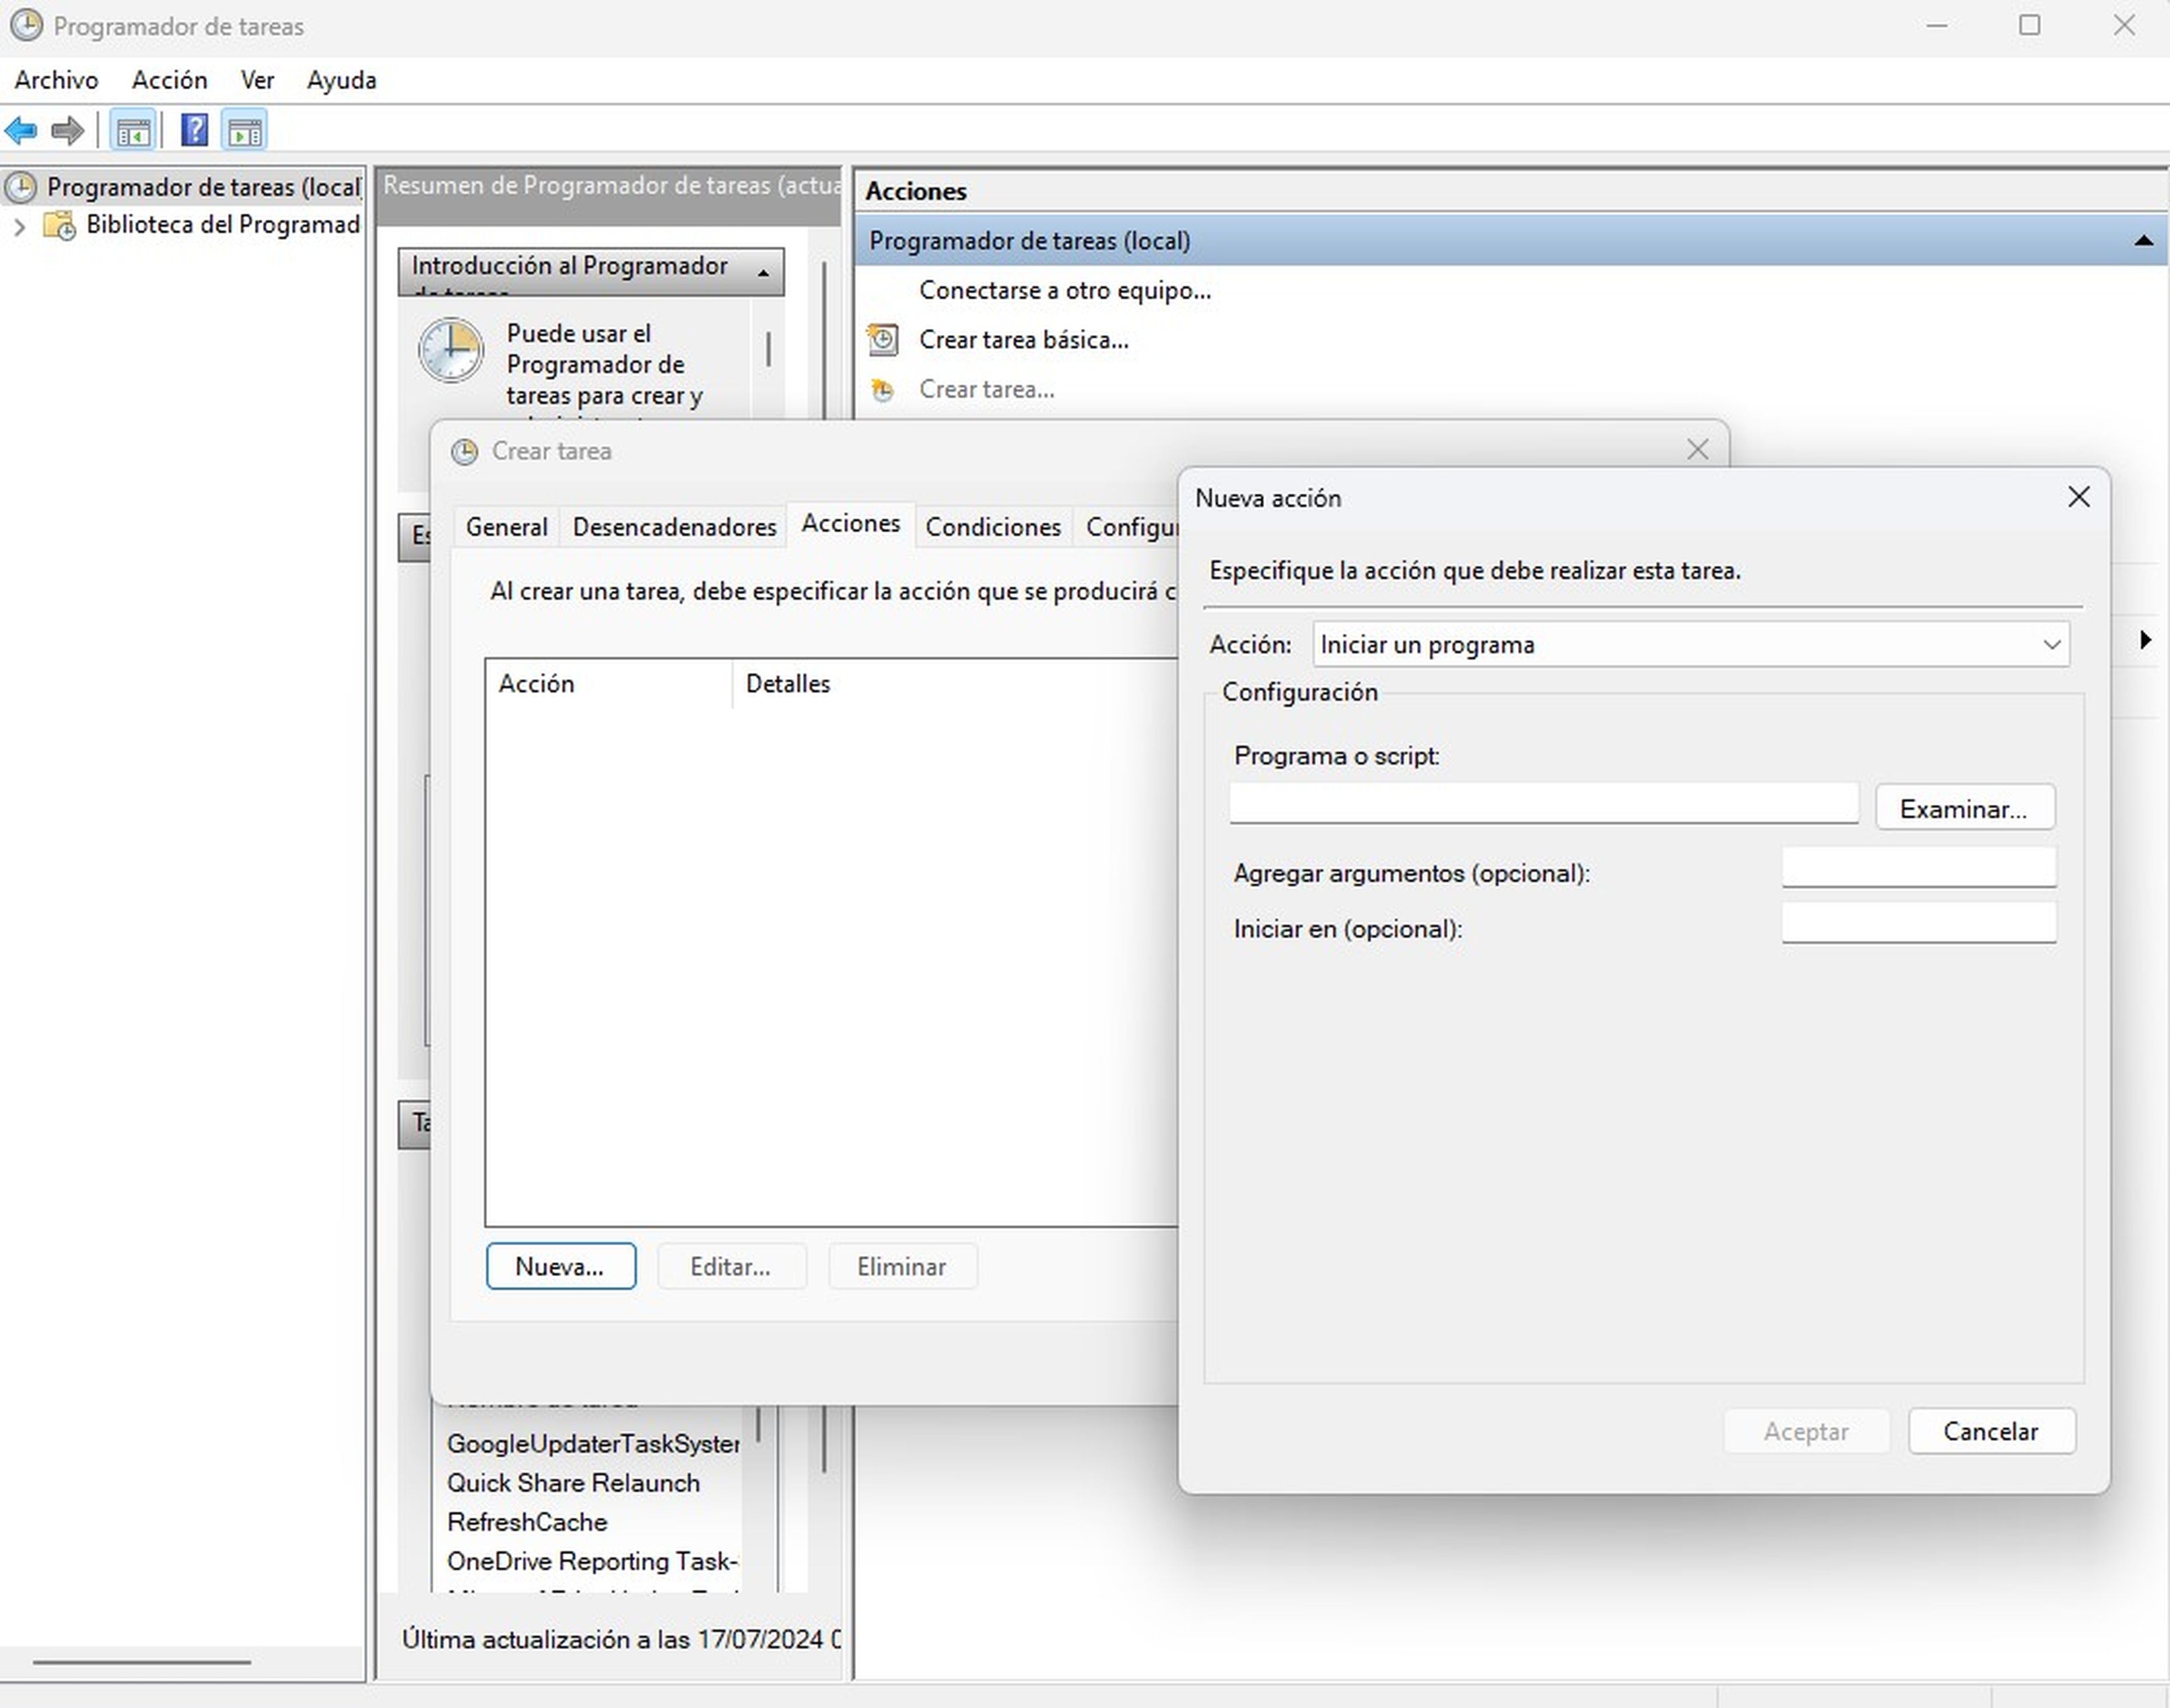Click the Crear tarea... action
The width and height of the screenshot is (2170, 1708).
(986, 390)
